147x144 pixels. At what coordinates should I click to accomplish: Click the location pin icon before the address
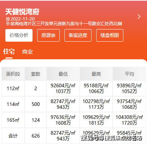pos(8,24)
